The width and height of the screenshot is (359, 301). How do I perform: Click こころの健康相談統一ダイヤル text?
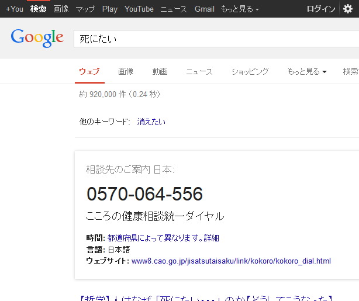point(155,216)
